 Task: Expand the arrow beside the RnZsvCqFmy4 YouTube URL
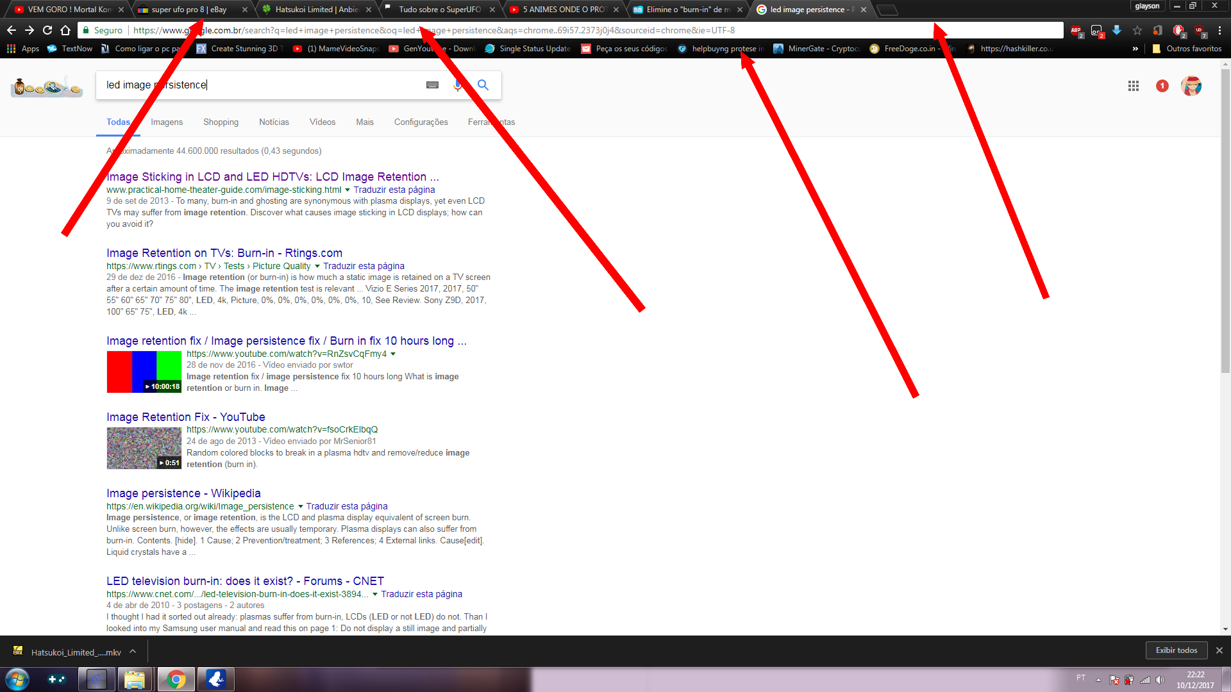point(393,354)
